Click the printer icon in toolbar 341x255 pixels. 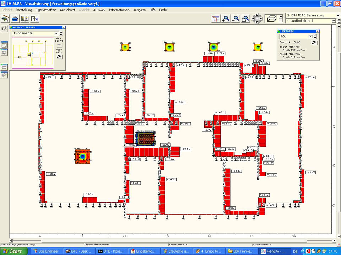[x=15, y=18]
